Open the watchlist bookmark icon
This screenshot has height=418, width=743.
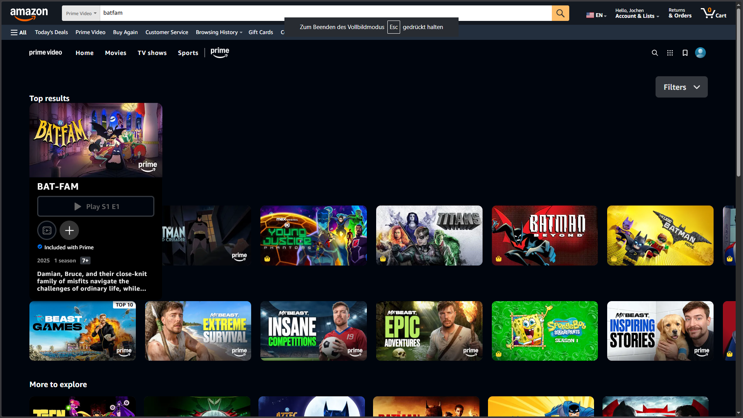point(685,53)
